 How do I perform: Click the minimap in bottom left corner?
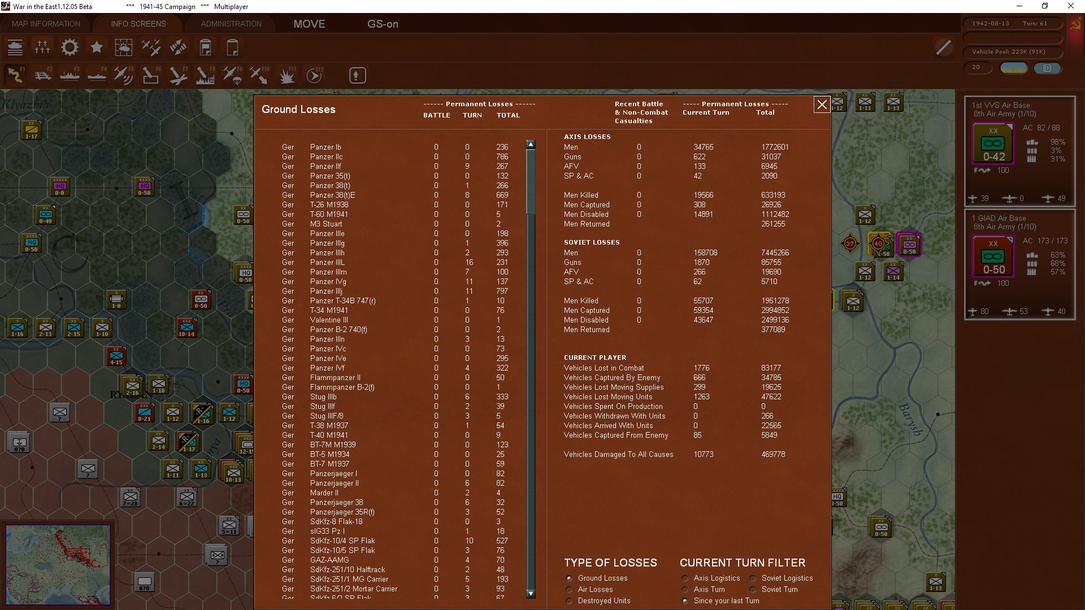[x=58, y=565]
